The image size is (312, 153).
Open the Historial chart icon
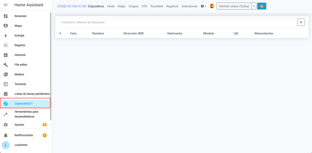(5, 55)
